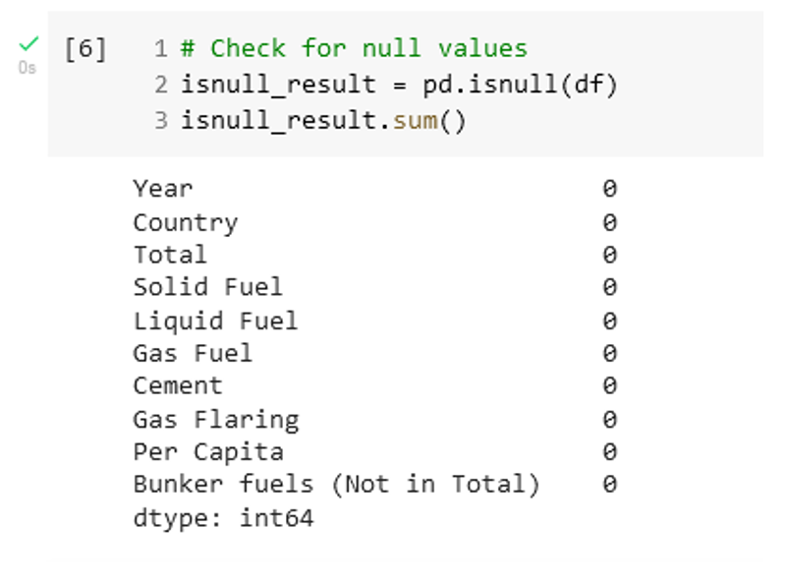
Task: Click the [6] cell execution counter
Action: click(85, 48)
